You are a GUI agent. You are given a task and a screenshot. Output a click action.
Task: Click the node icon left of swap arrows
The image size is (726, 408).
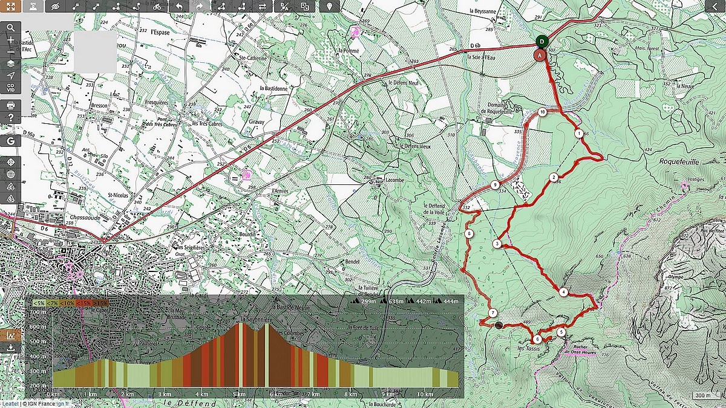pos(242,7)
